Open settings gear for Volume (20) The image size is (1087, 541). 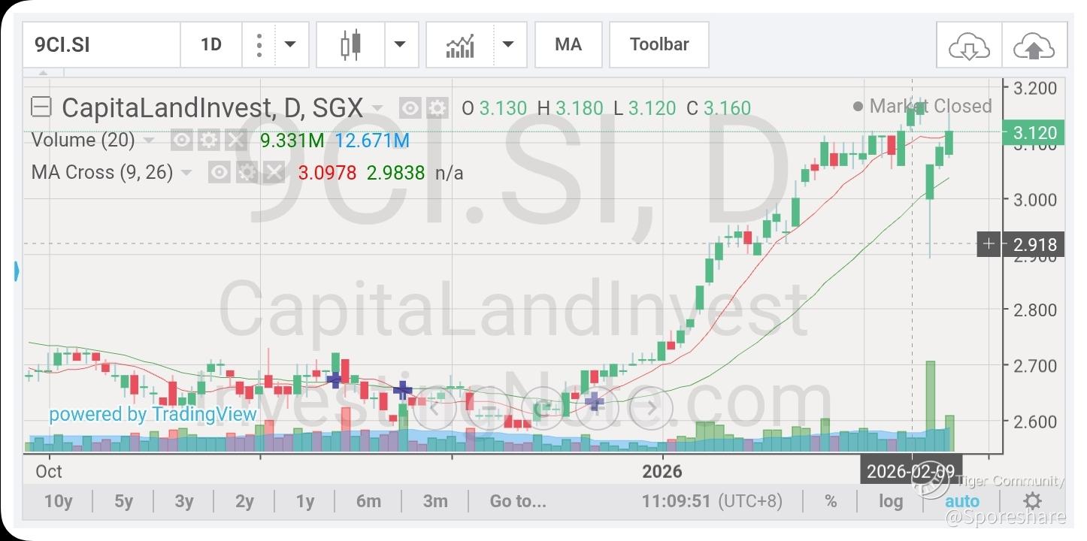[x=210, y=141]
